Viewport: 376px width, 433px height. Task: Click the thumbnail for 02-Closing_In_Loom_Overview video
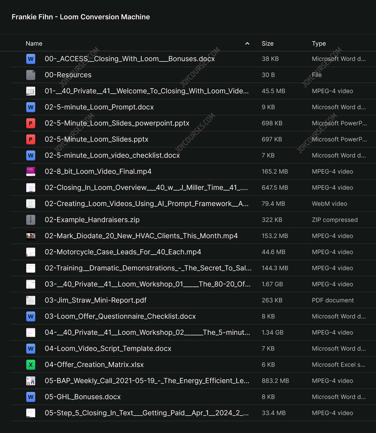[x=31, y=188]
